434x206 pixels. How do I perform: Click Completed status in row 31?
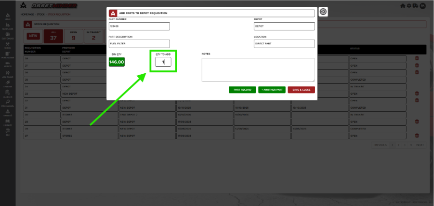[x=378, y=108]
